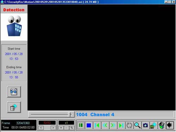Step forward one frame with > button
The image size is (176, 132).
click(x=53, y=128)
